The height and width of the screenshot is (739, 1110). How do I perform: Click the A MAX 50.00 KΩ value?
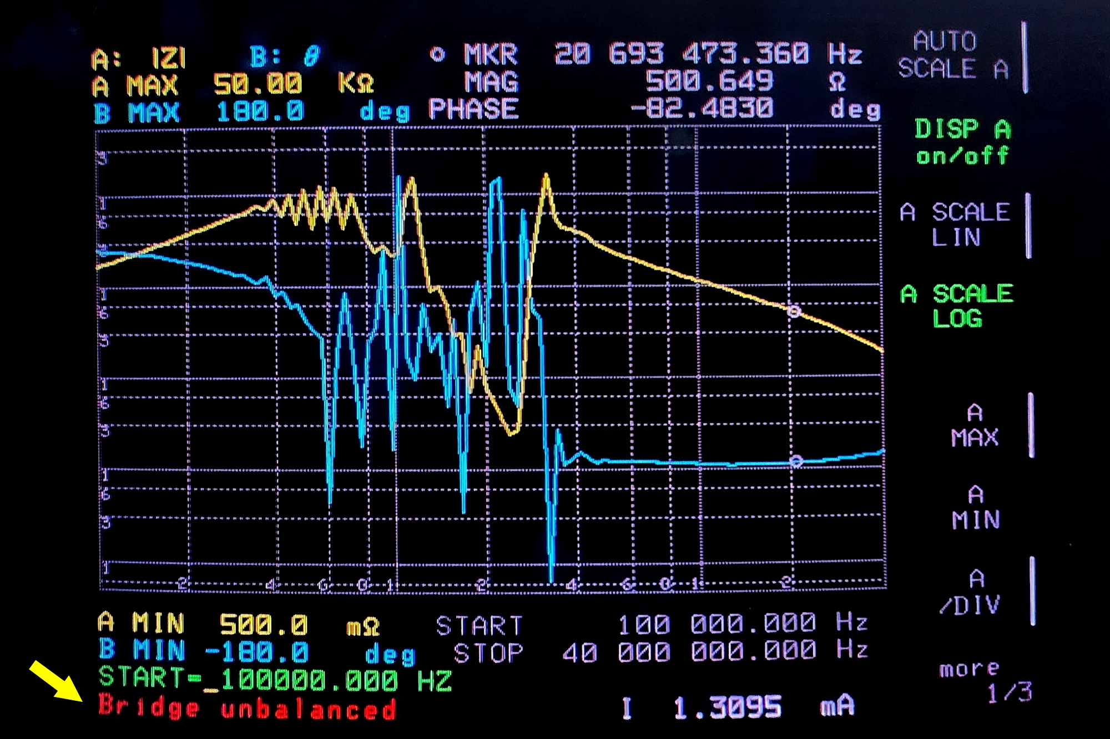pos(258,84)
